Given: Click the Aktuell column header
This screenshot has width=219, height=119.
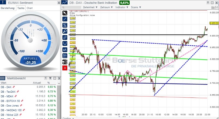Looking at the screenshot, I should (x=37, y=83).
